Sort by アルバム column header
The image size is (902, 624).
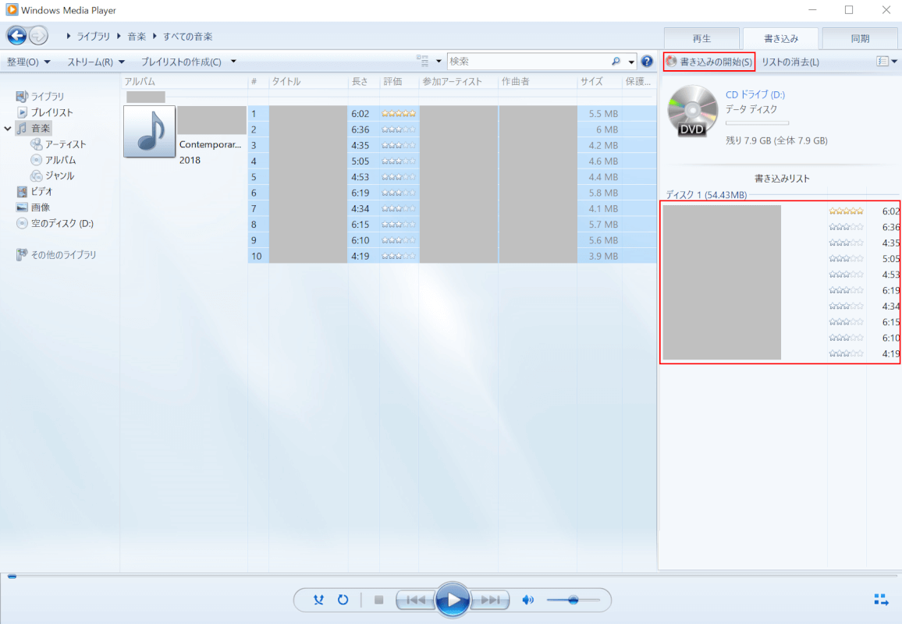click(x=184, y=82)
